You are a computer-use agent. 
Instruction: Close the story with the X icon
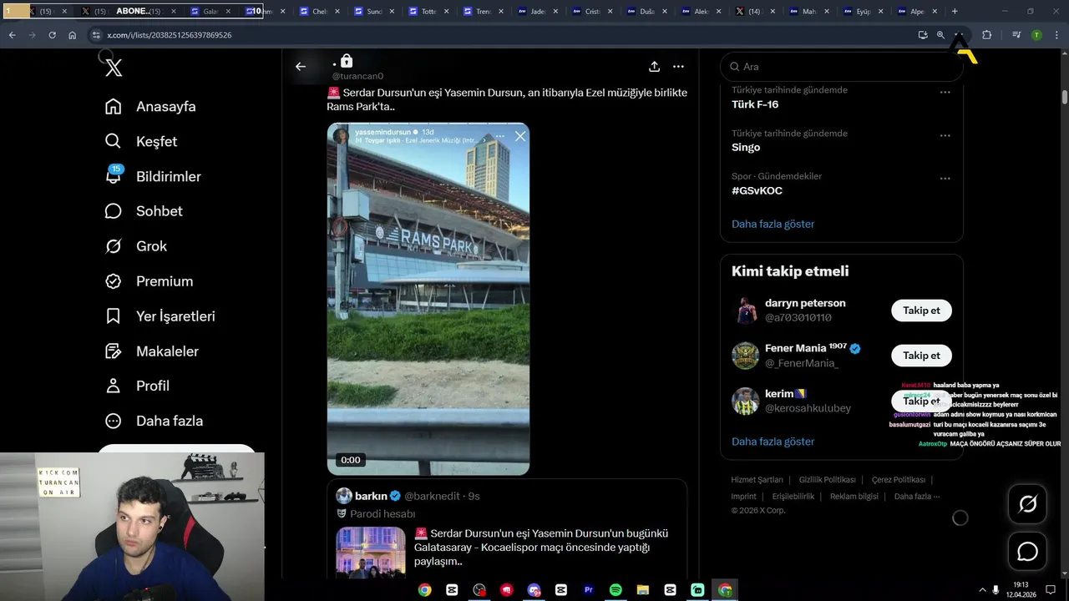click(x=520, y=136)
